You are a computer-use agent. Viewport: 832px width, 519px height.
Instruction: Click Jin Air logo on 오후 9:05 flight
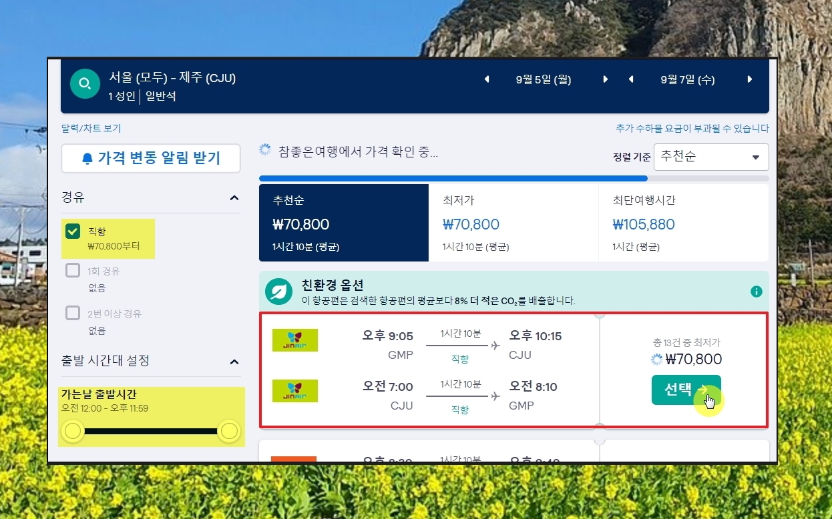(295, 340)
